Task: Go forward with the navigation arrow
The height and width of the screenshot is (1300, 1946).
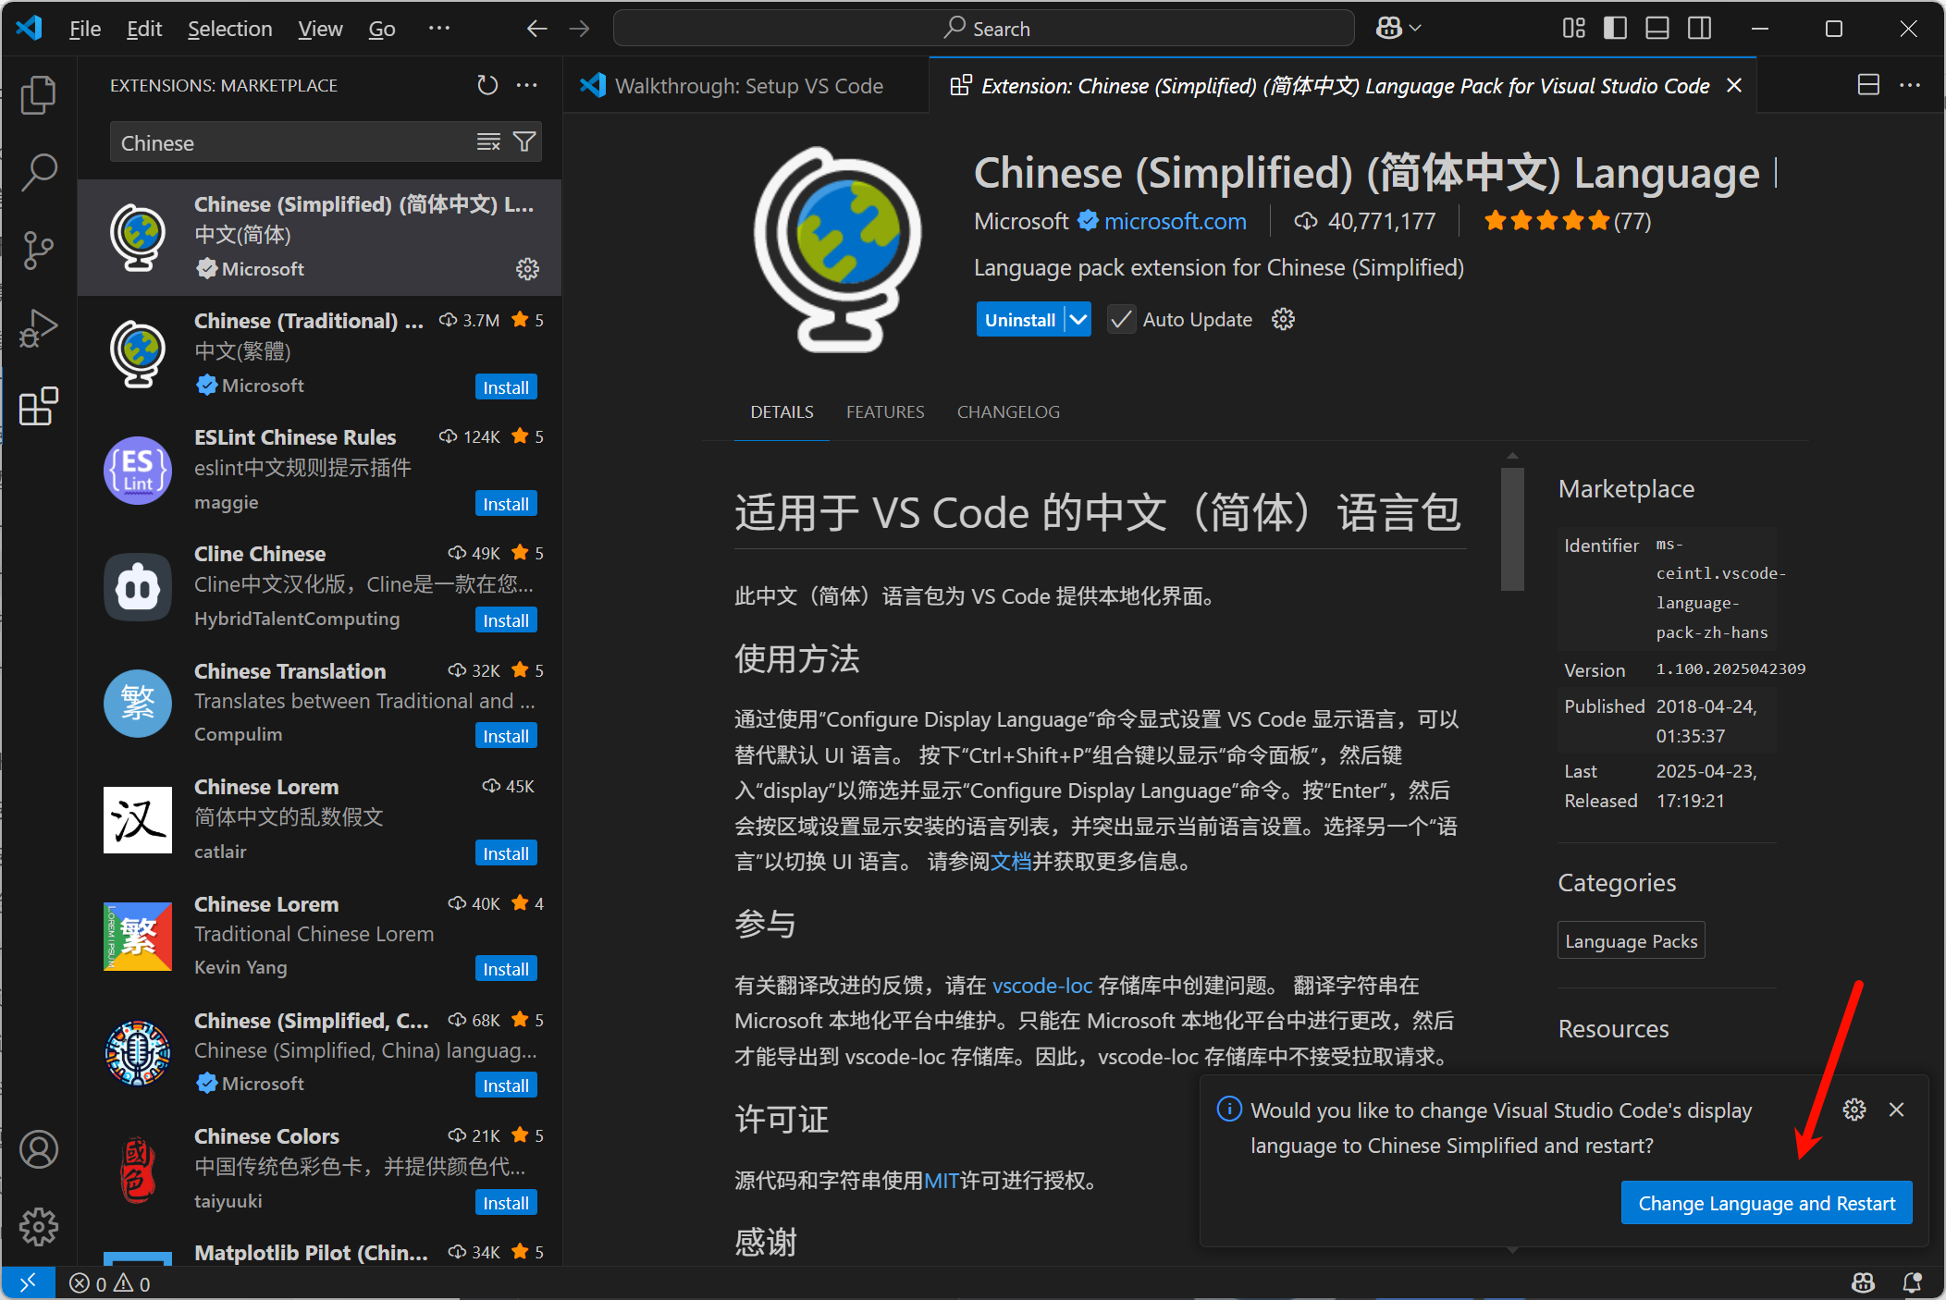Action: [580, 29]
